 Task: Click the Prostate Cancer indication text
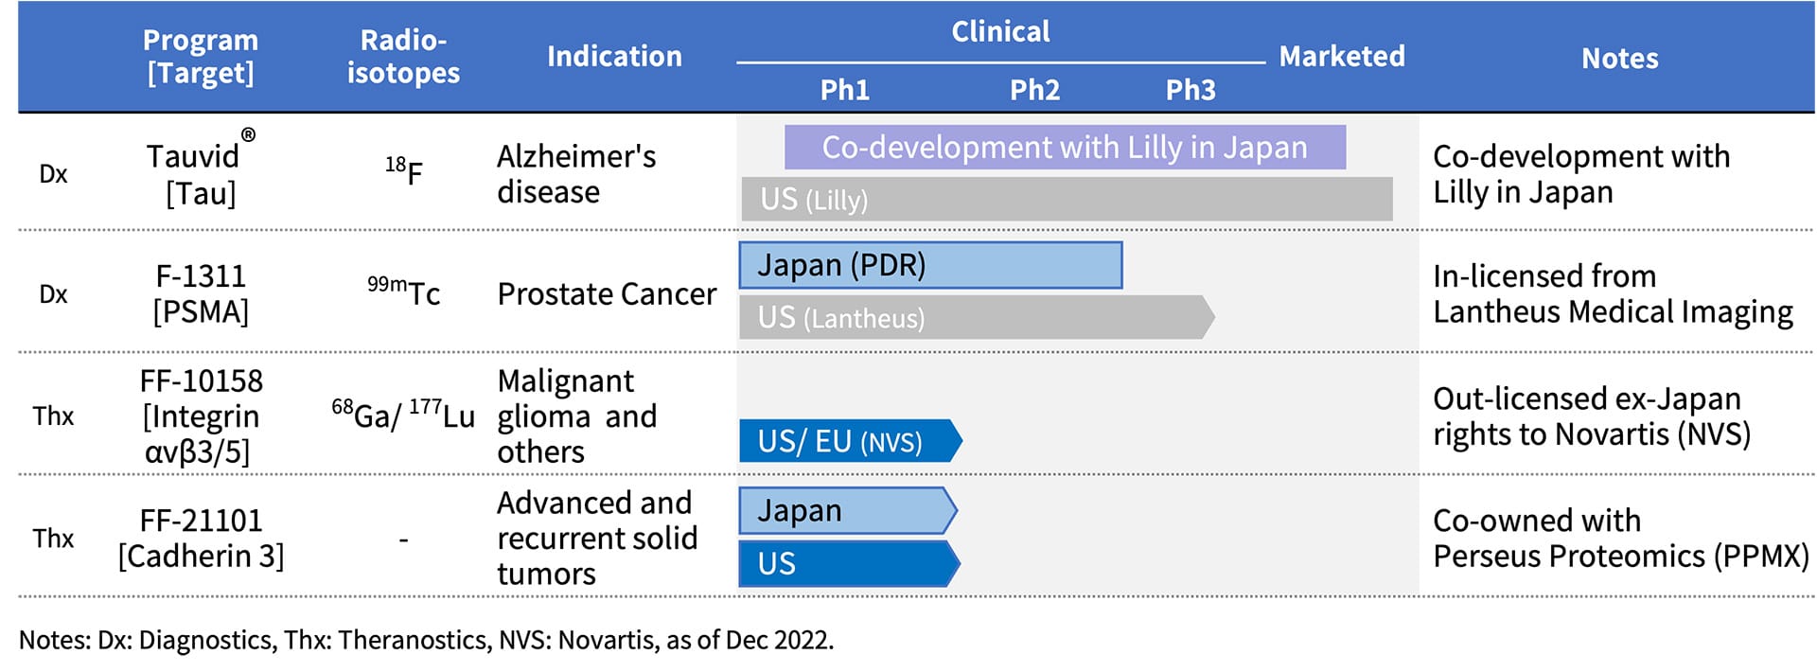[x=607, y=293]
